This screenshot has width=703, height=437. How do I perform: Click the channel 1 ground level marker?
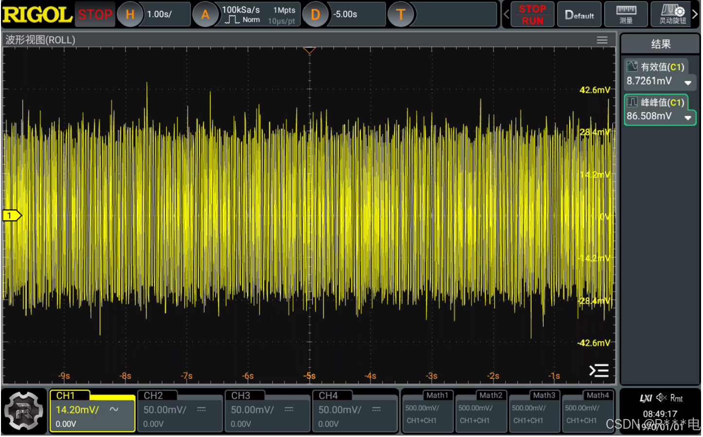pos(12,216)
